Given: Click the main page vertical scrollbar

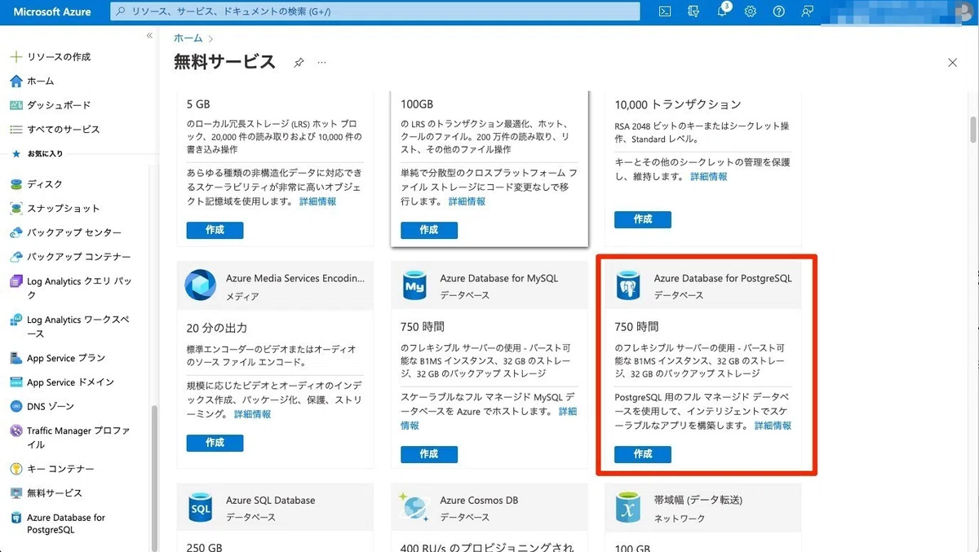Looking at the screenshot, I should pos(972,130).
